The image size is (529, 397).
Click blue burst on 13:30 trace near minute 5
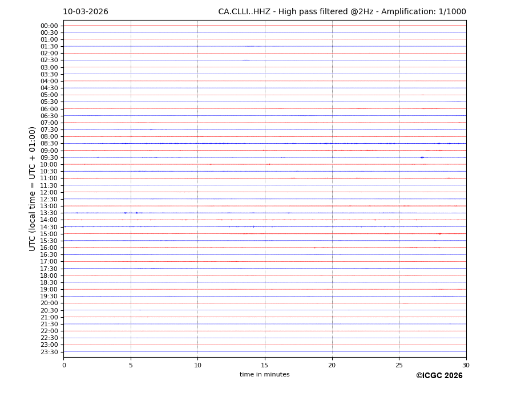pyautogui.click(x=126, y=213)
